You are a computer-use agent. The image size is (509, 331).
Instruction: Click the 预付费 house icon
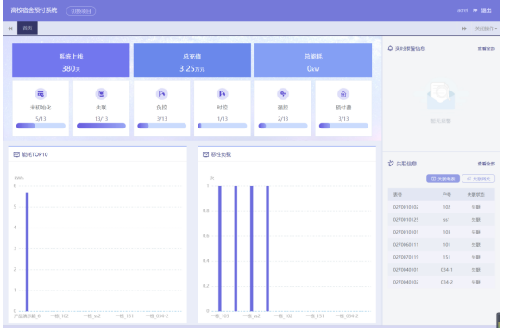(x=343, y=94)
